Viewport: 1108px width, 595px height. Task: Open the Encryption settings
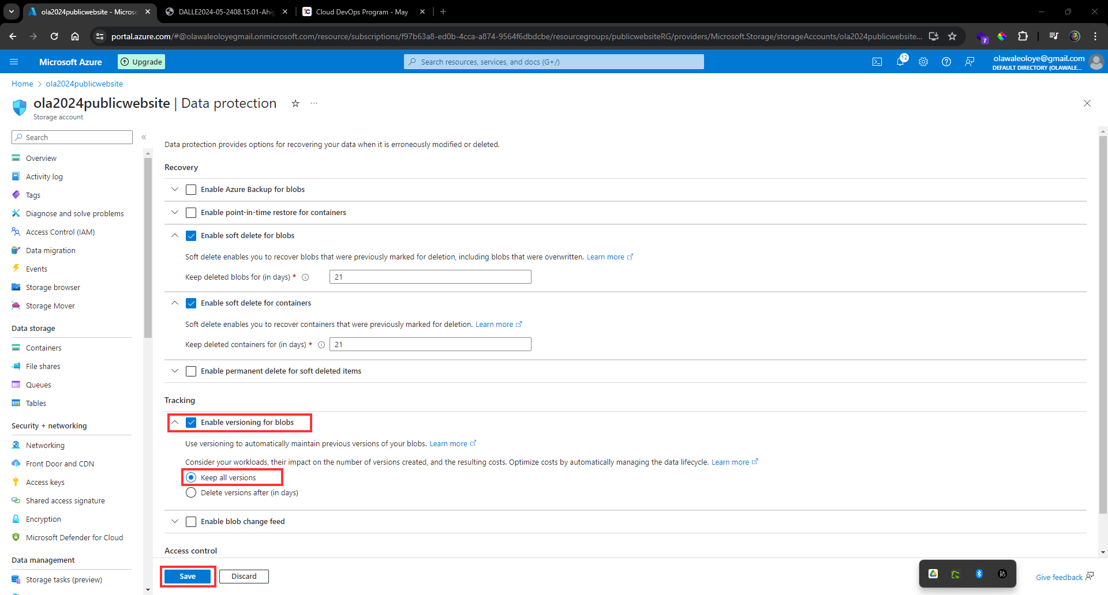(43, 518)
